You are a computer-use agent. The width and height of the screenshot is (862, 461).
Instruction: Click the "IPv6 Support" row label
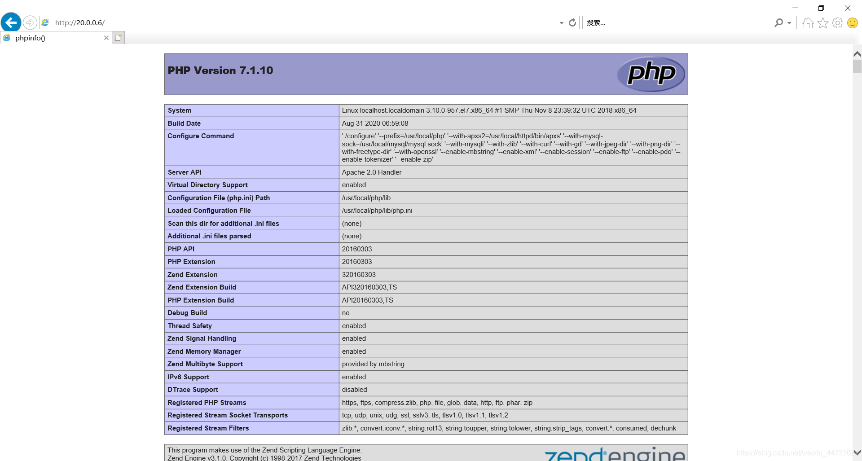tap(188, 377)
